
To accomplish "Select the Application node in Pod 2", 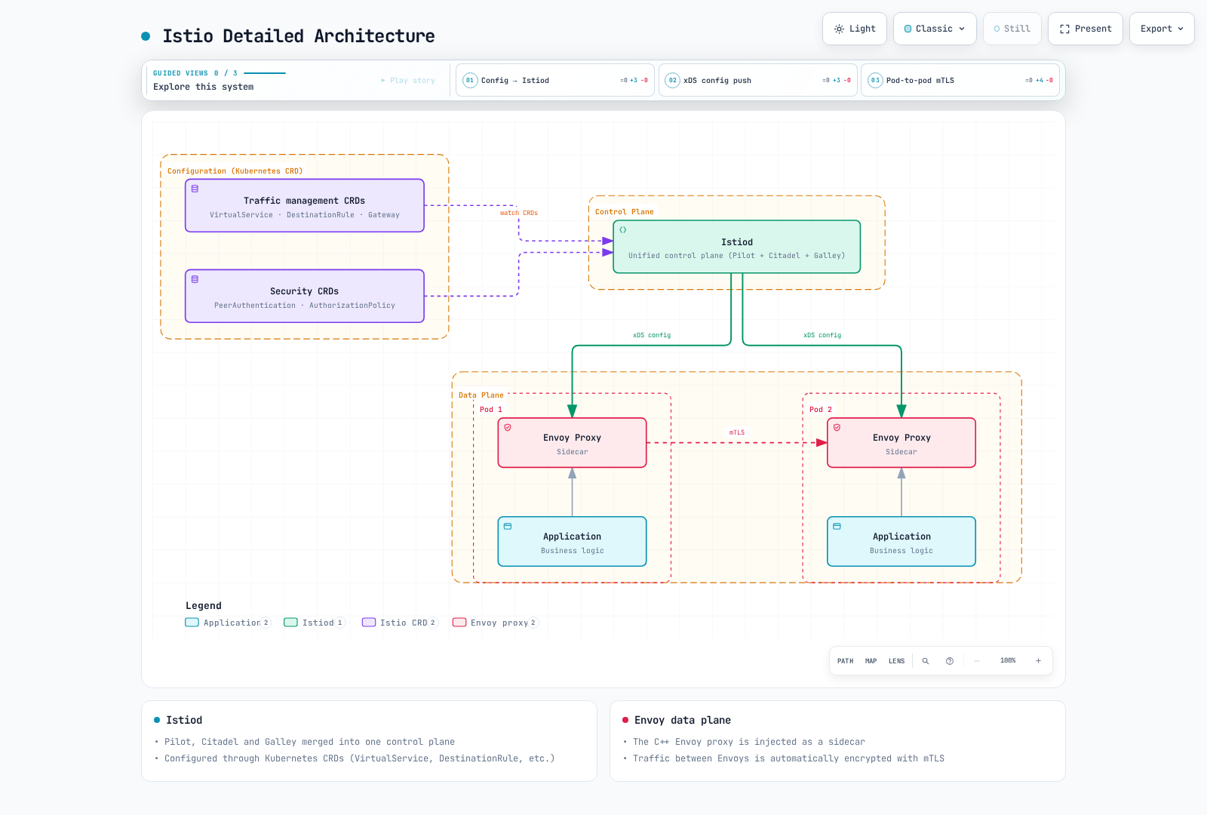I will (x=901, y=542).
